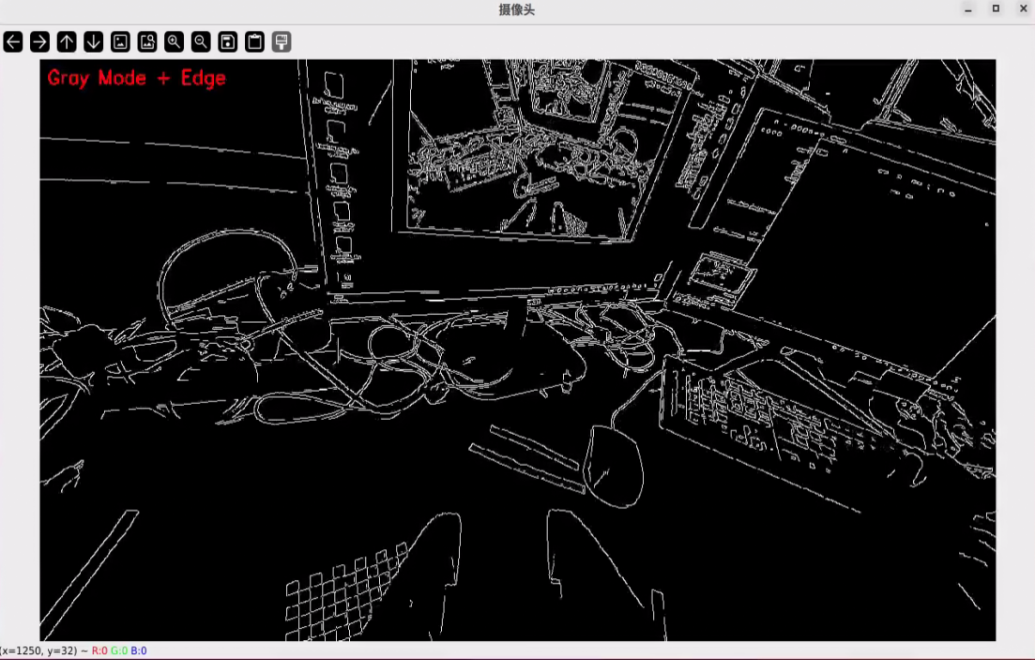Save the current image using floppy icon
This screenshot has height=660, width=1035.
pos(227,41)
